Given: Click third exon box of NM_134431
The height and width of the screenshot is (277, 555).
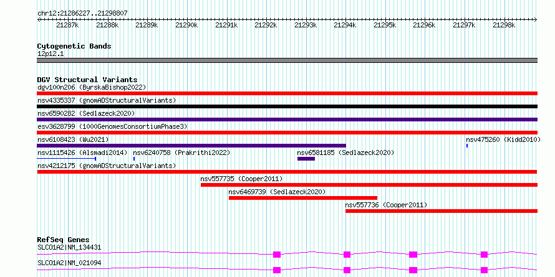Looking at the screenshot, I should coord(413,255).
